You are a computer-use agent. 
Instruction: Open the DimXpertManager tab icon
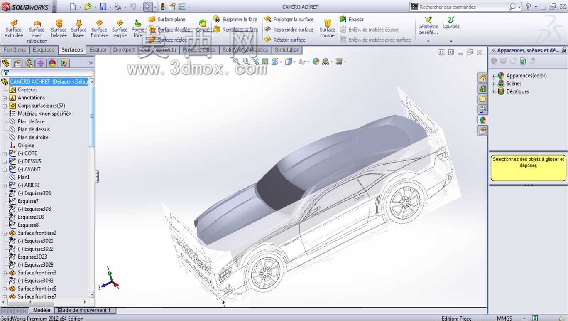coord(40,63)
